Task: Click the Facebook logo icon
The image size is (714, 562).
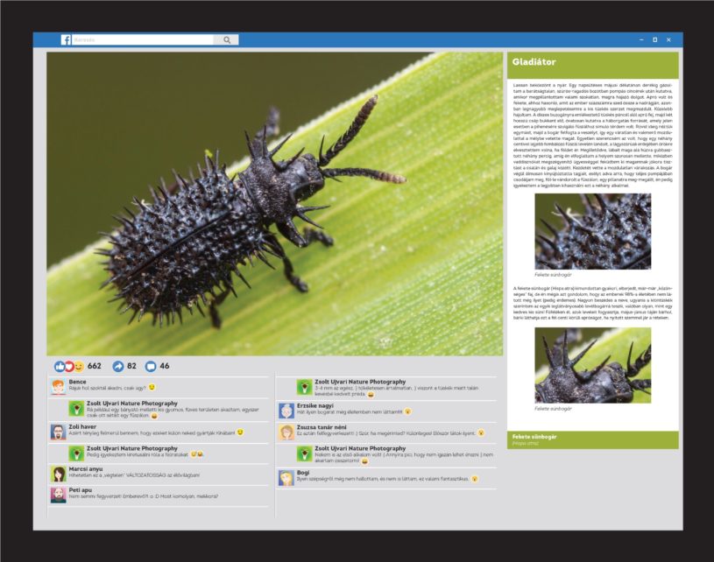Action: tap(66, 39)
